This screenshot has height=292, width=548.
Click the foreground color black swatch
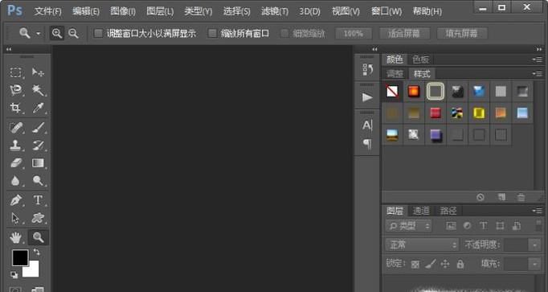(20, 257)
